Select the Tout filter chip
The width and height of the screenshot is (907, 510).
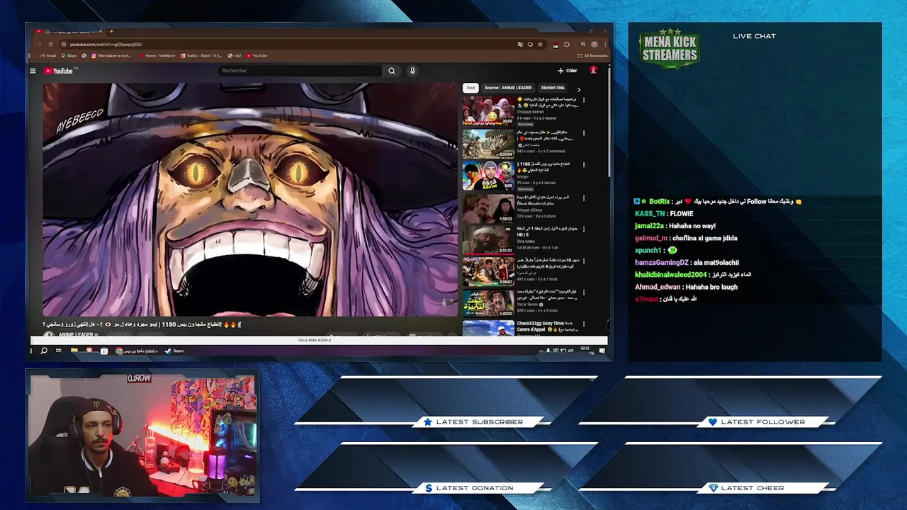pos(471,88)
